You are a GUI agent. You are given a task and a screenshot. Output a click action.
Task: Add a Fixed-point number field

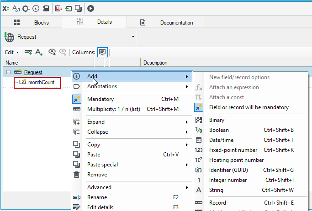pos(251,150)
